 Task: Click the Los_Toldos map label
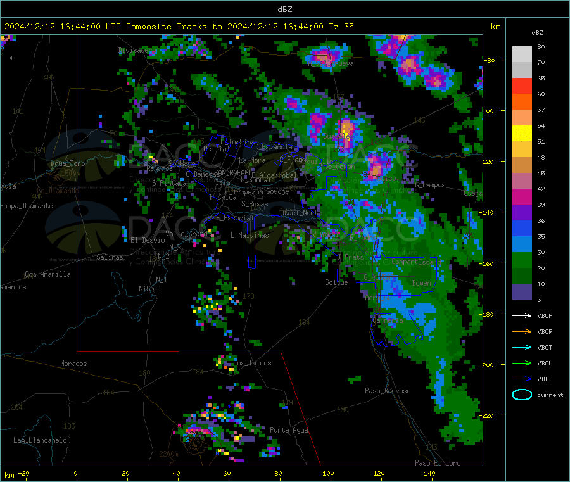[x=252, y=363]
